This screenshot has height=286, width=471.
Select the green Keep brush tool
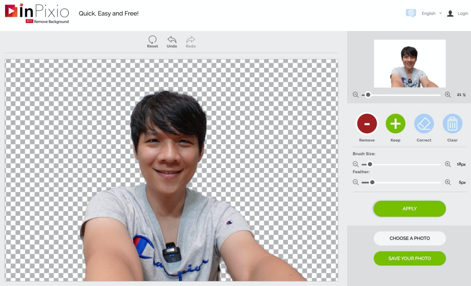(395, 124)
